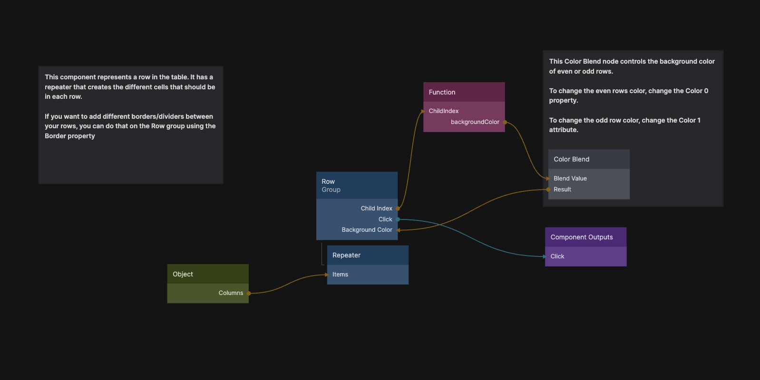Screen dimensions: 760x380
Task: Click the ChildIndex input port on Function
Action: coord(423,111)
